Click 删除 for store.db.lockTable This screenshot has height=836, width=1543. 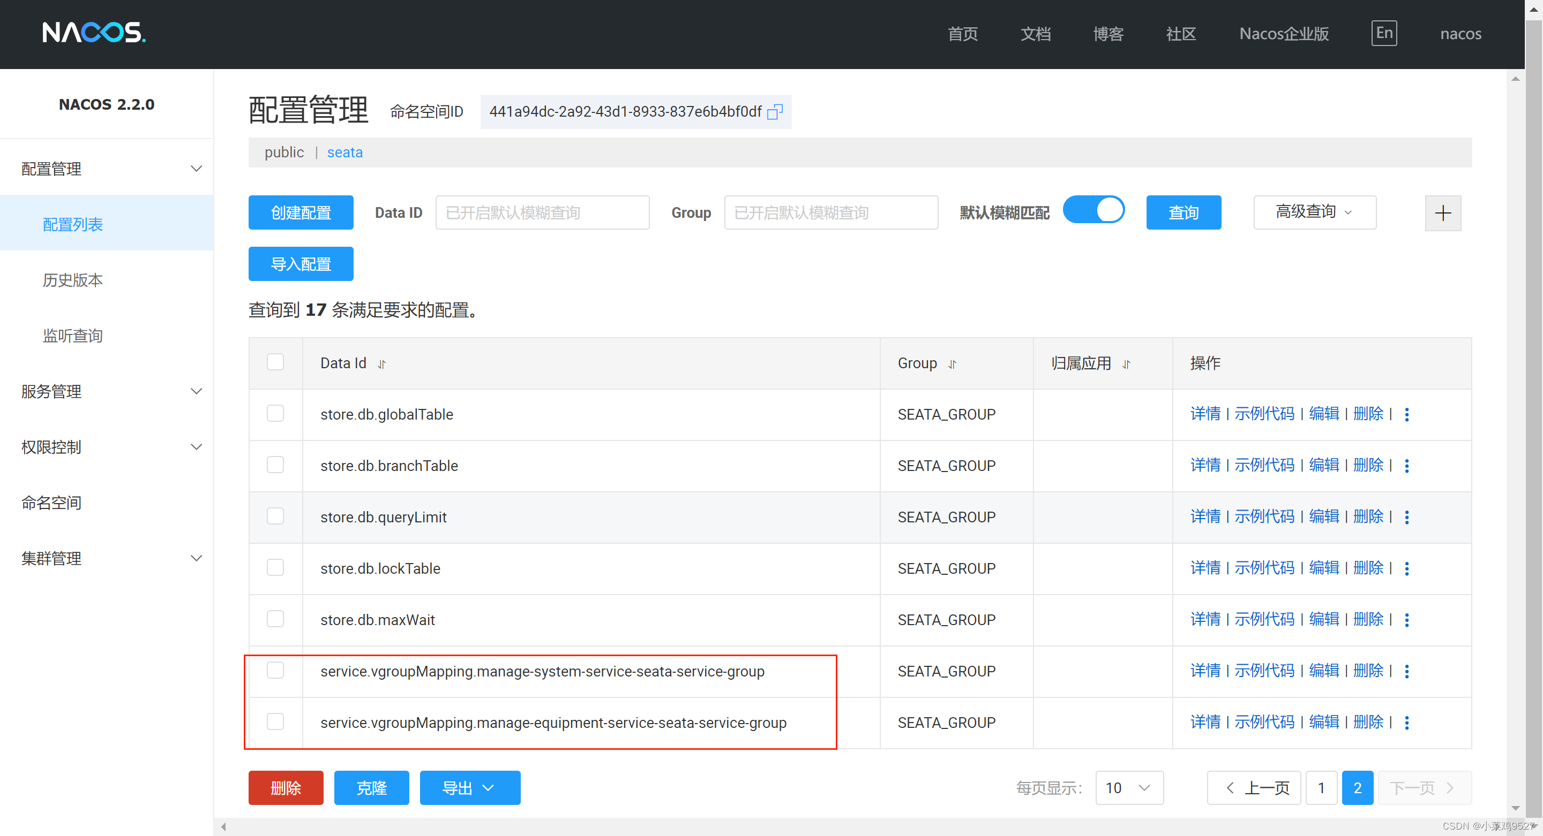pos(1368,568)
